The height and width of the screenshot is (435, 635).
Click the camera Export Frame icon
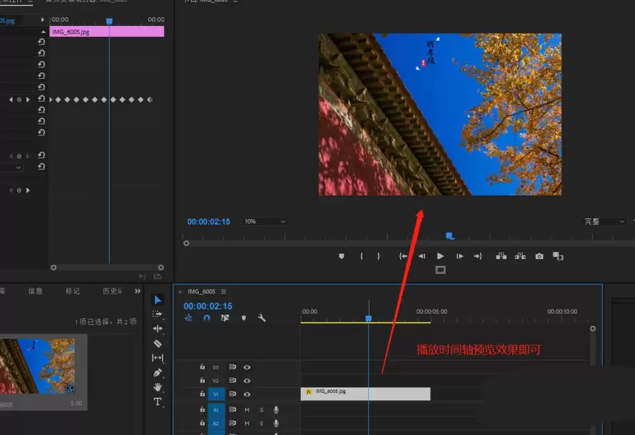[x=539, y=256]
